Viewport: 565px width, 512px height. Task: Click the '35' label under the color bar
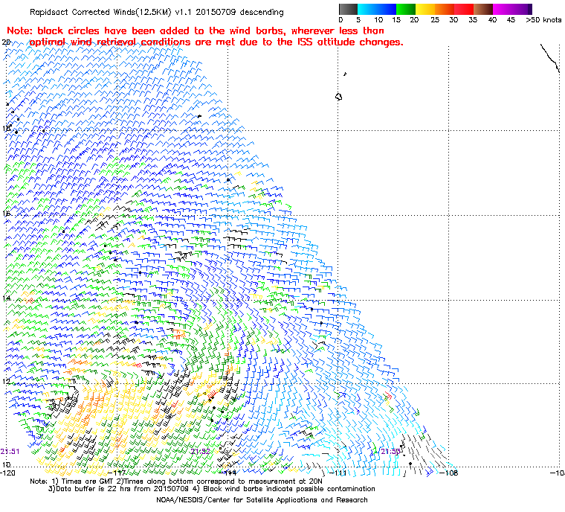(473, 20)
